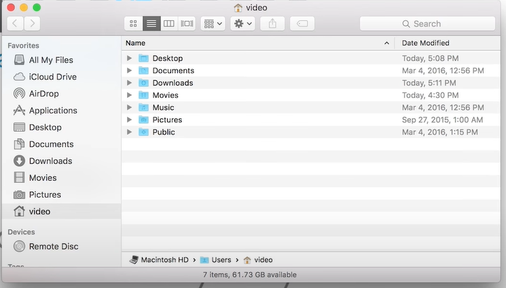Select the Music folder row
The width and height of the screenshot is (506, 288).
tap(163, 107)
